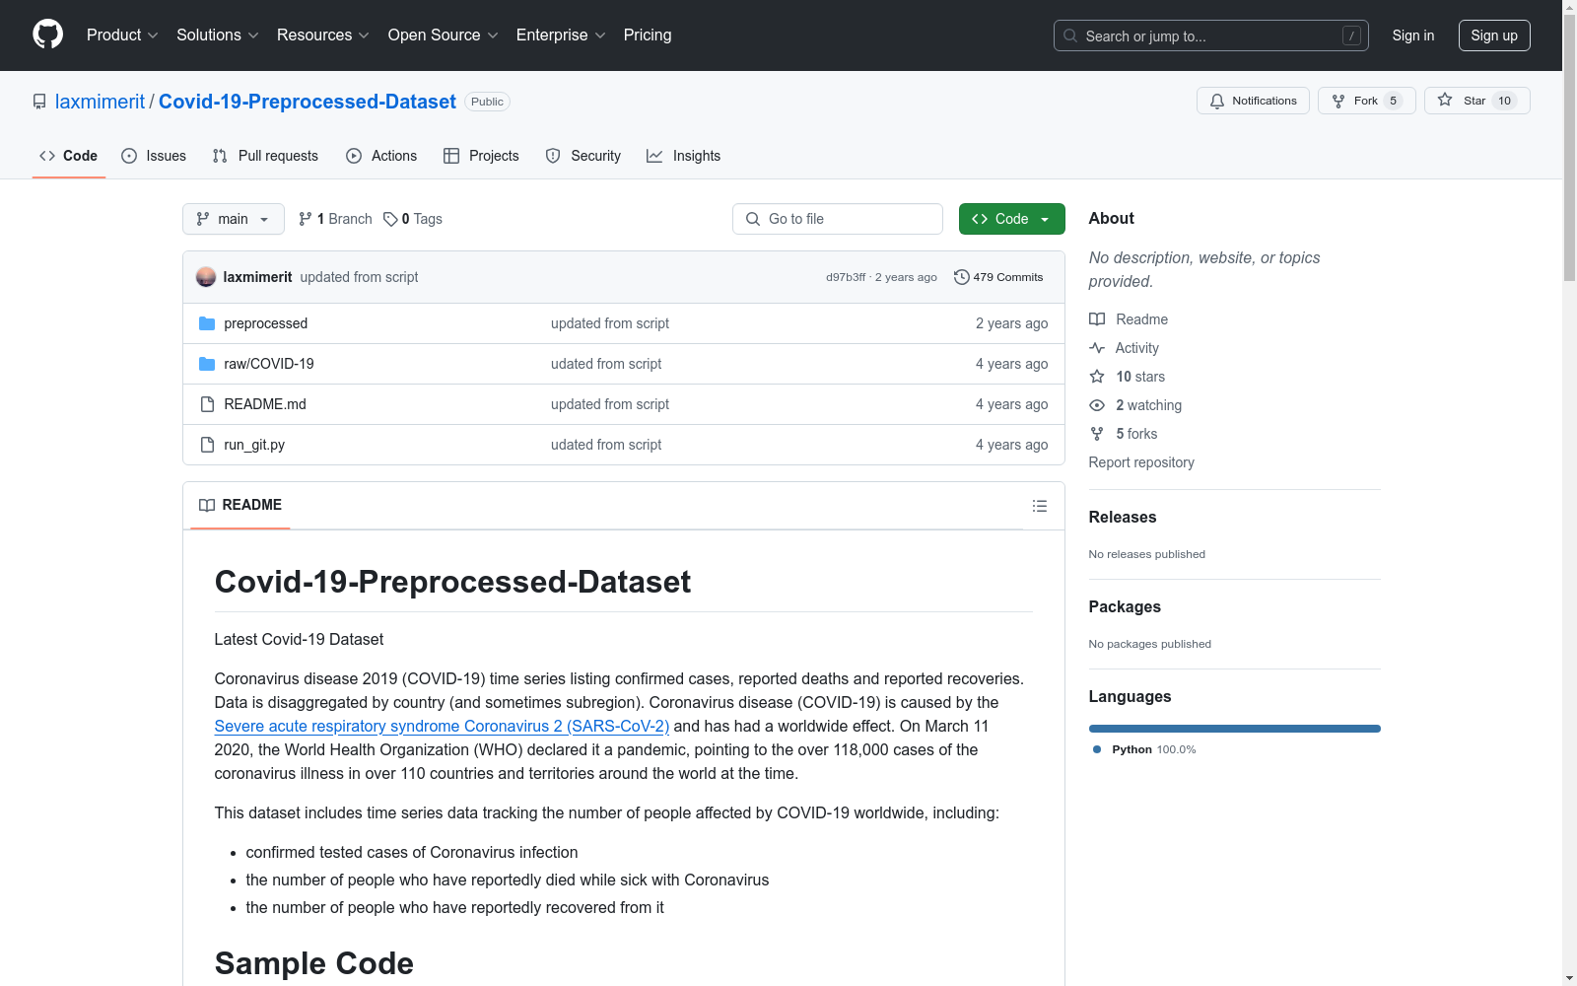This screenshot has width=1577, height=986.
Task: Open Covid-19-Preprocessed-Dataset repository link
Action: pos(308,102)
